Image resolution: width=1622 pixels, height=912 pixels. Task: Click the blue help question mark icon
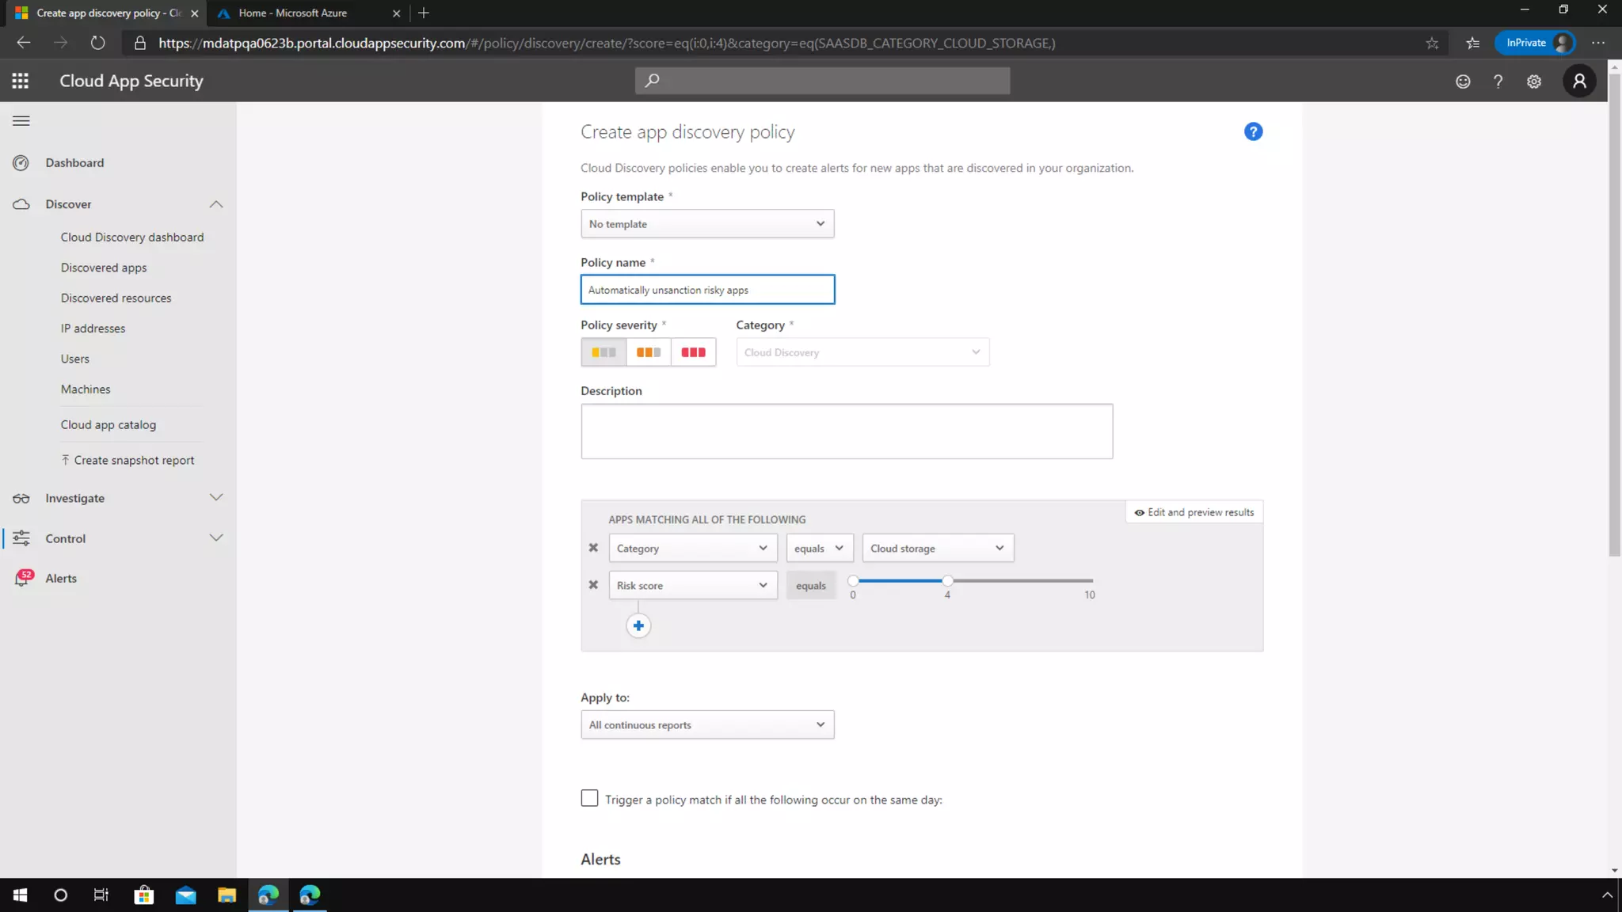click(x=1253, y=131)
